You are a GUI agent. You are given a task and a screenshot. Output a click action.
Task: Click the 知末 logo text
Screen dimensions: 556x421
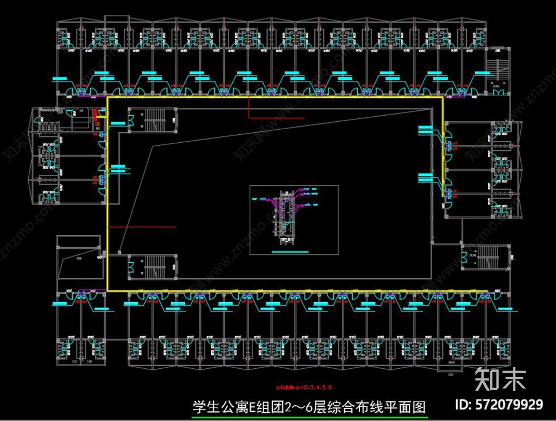click(500, 379)
